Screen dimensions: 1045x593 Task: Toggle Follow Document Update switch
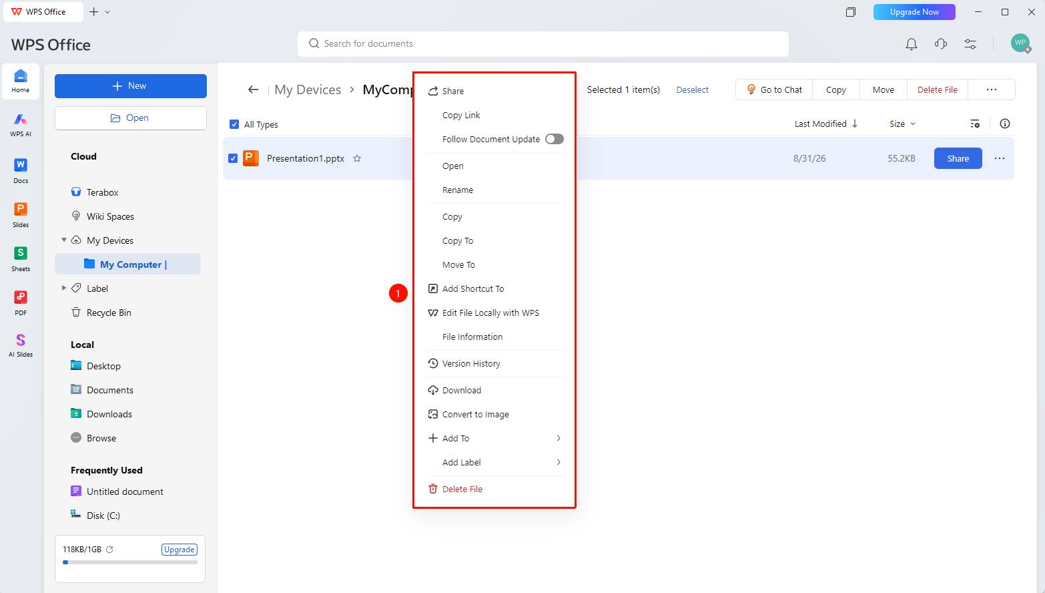[555, 139]
